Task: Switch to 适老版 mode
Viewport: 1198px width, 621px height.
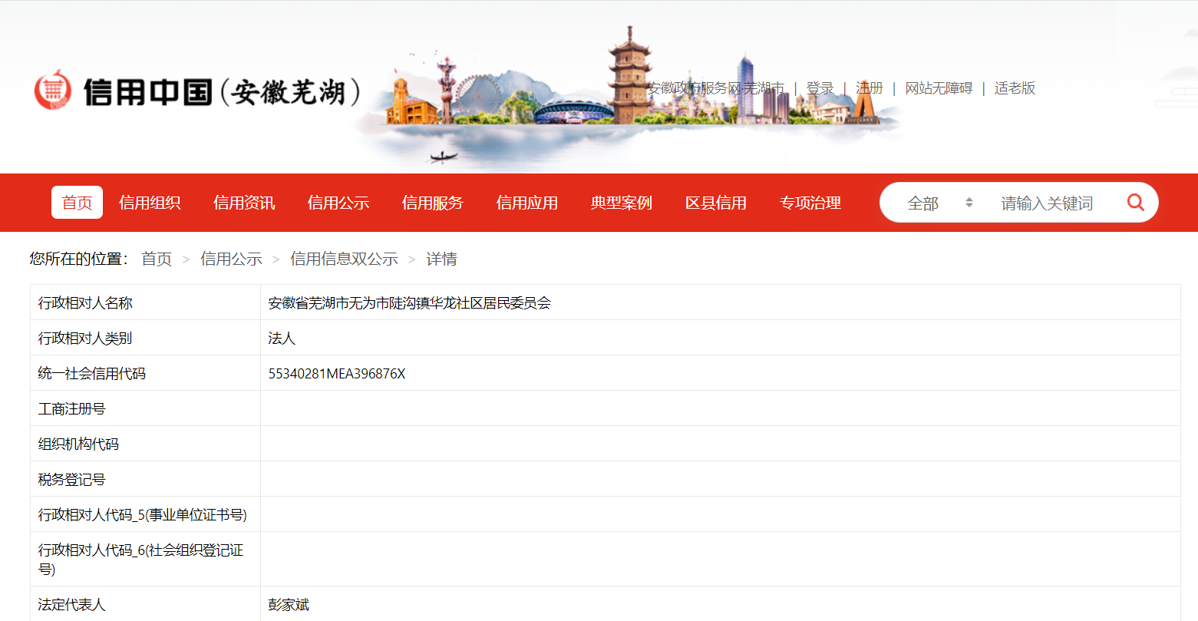Action: pos(1015,88)
